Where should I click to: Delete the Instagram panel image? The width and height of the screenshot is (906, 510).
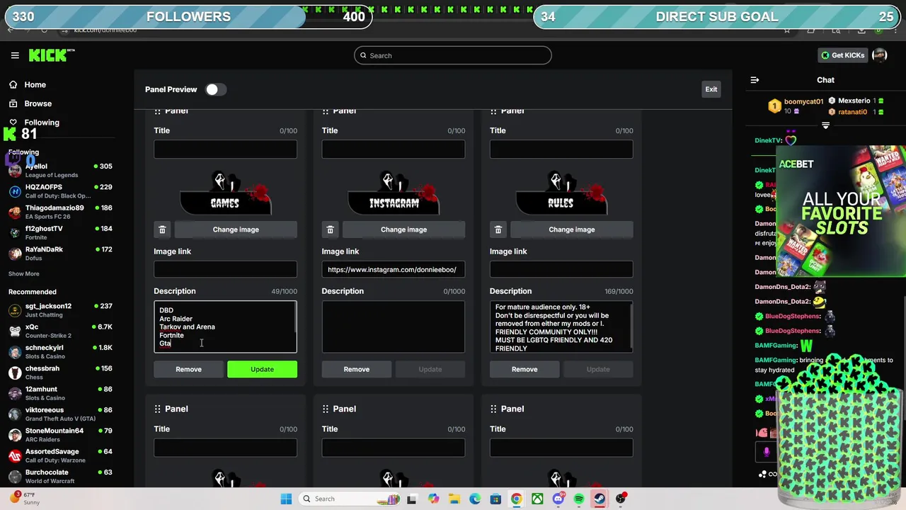[x=330, y=229]
